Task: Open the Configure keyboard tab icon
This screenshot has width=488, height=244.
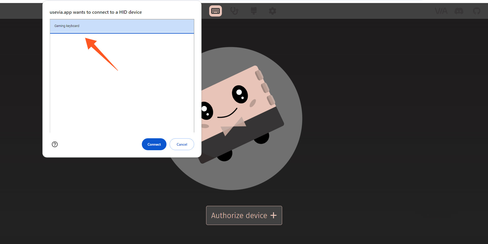Action: tap(215, 11)
